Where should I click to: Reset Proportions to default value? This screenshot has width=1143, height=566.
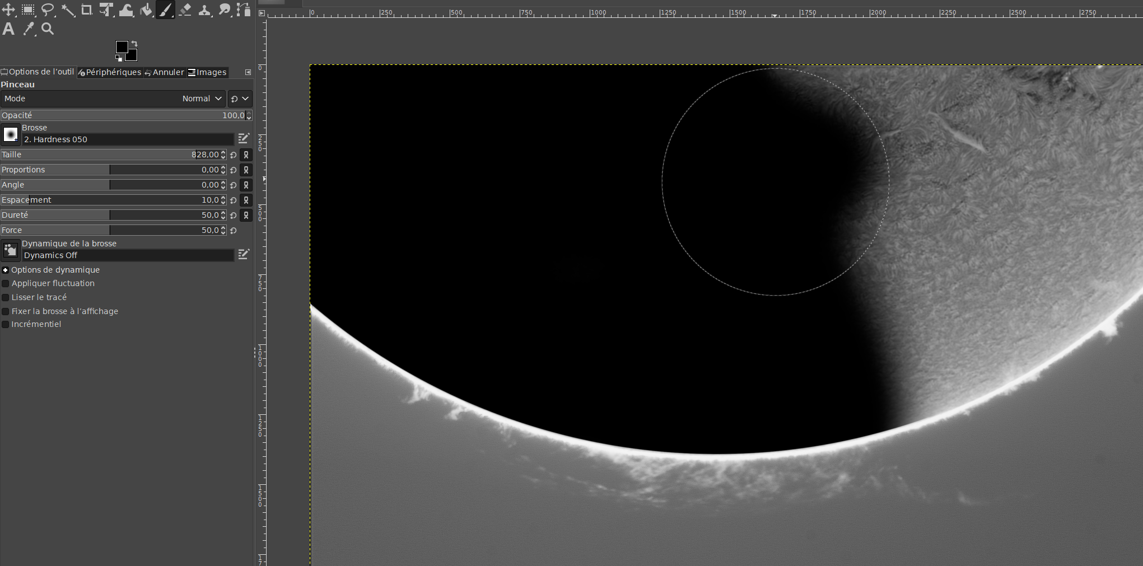[234, 170]
